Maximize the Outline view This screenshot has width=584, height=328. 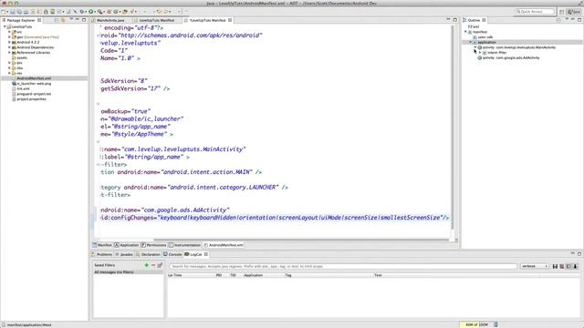579,20
